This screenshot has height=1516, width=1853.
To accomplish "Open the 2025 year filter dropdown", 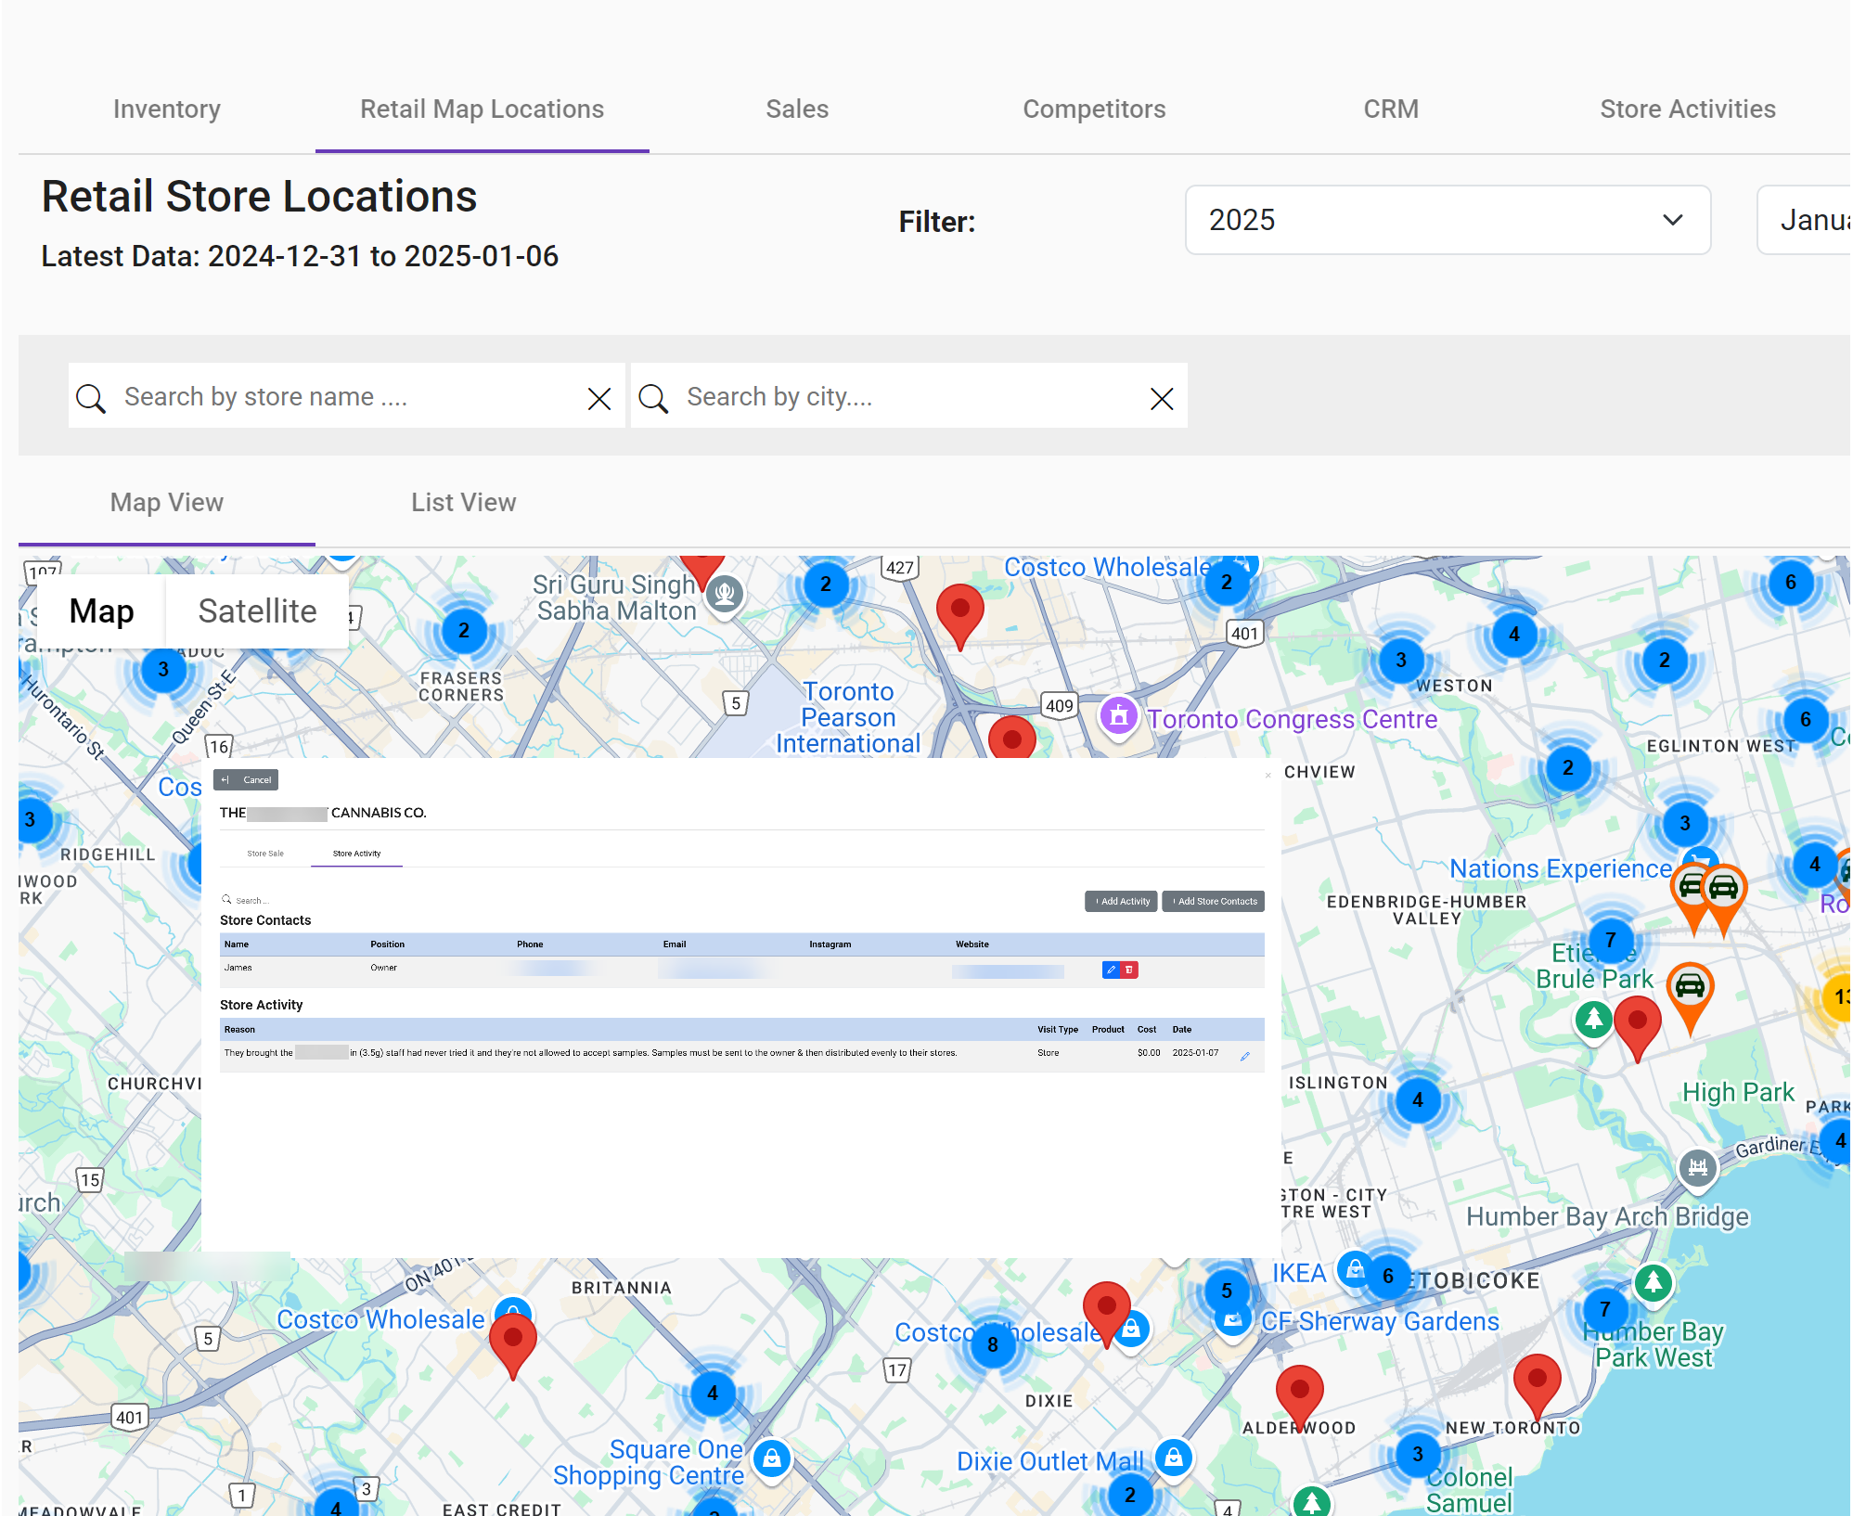I will (1447, 220).
